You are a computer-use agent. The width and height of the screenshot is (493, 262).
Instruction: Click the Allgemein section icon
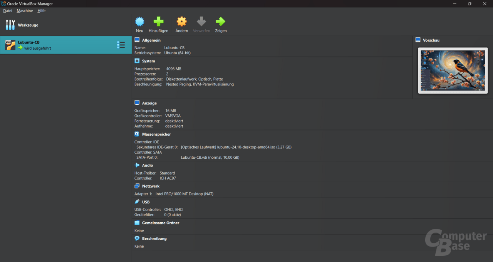coord(137,40)
